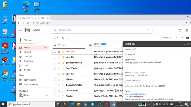Screen dimensions: 191x107
Task: Tick the select-all checkbox in toolbar
Action: point(55,38)
